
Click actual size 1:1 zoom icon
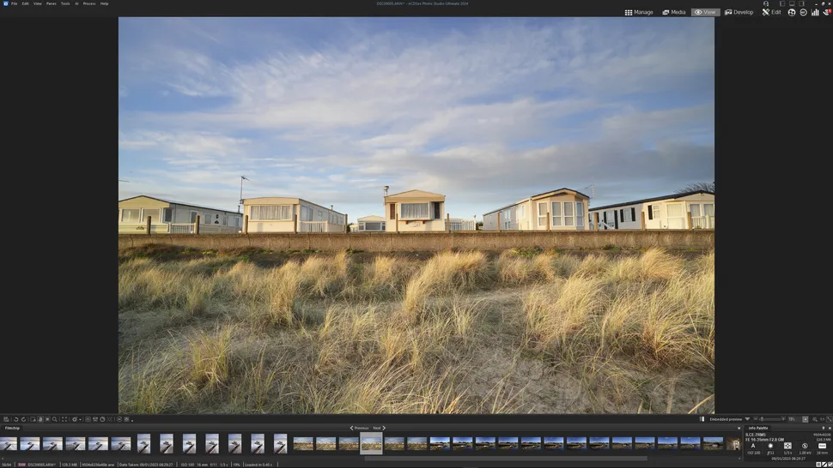click(822, 419)
